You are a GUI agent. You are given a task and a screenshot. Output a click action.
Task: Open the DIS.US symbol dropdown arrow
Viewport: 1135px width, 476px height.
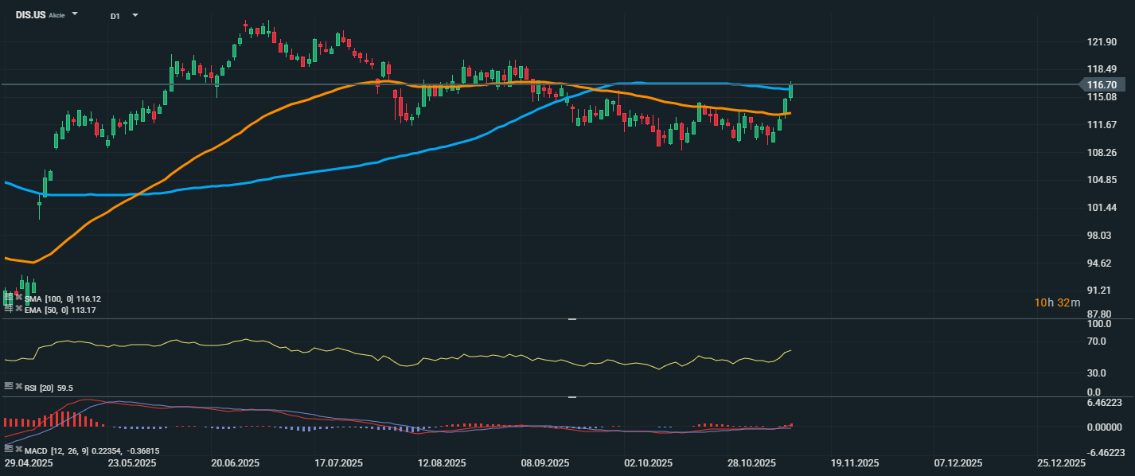(75, 14)
